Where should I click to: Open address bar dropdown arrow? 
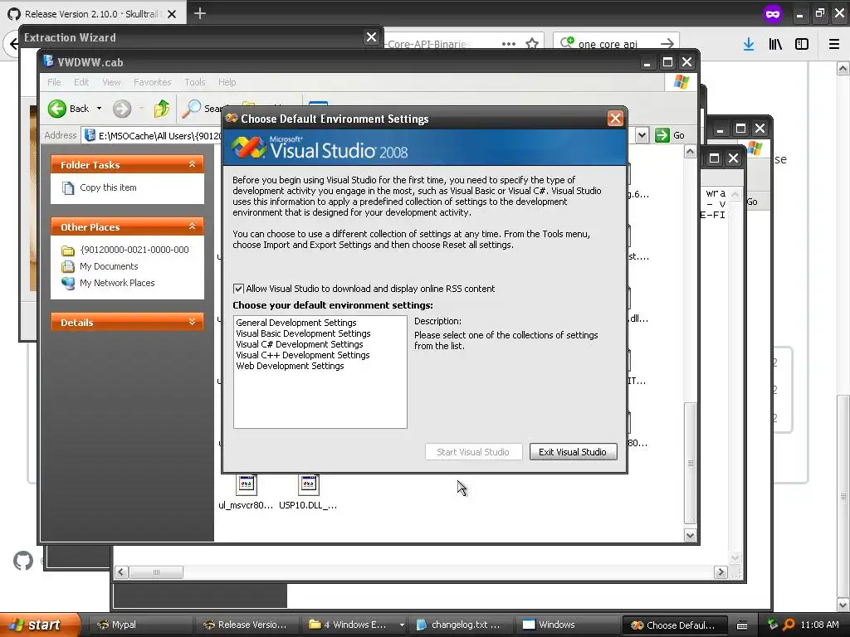pyautogui.click(x=642, y=135)
